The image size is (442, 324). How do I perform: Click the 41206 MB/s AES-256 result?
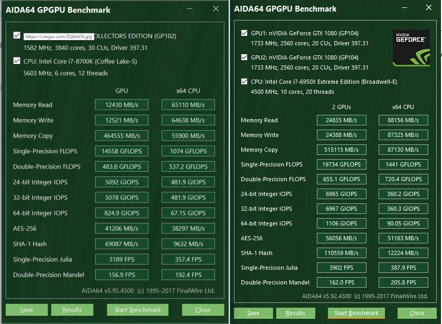[x=122, y=228]
